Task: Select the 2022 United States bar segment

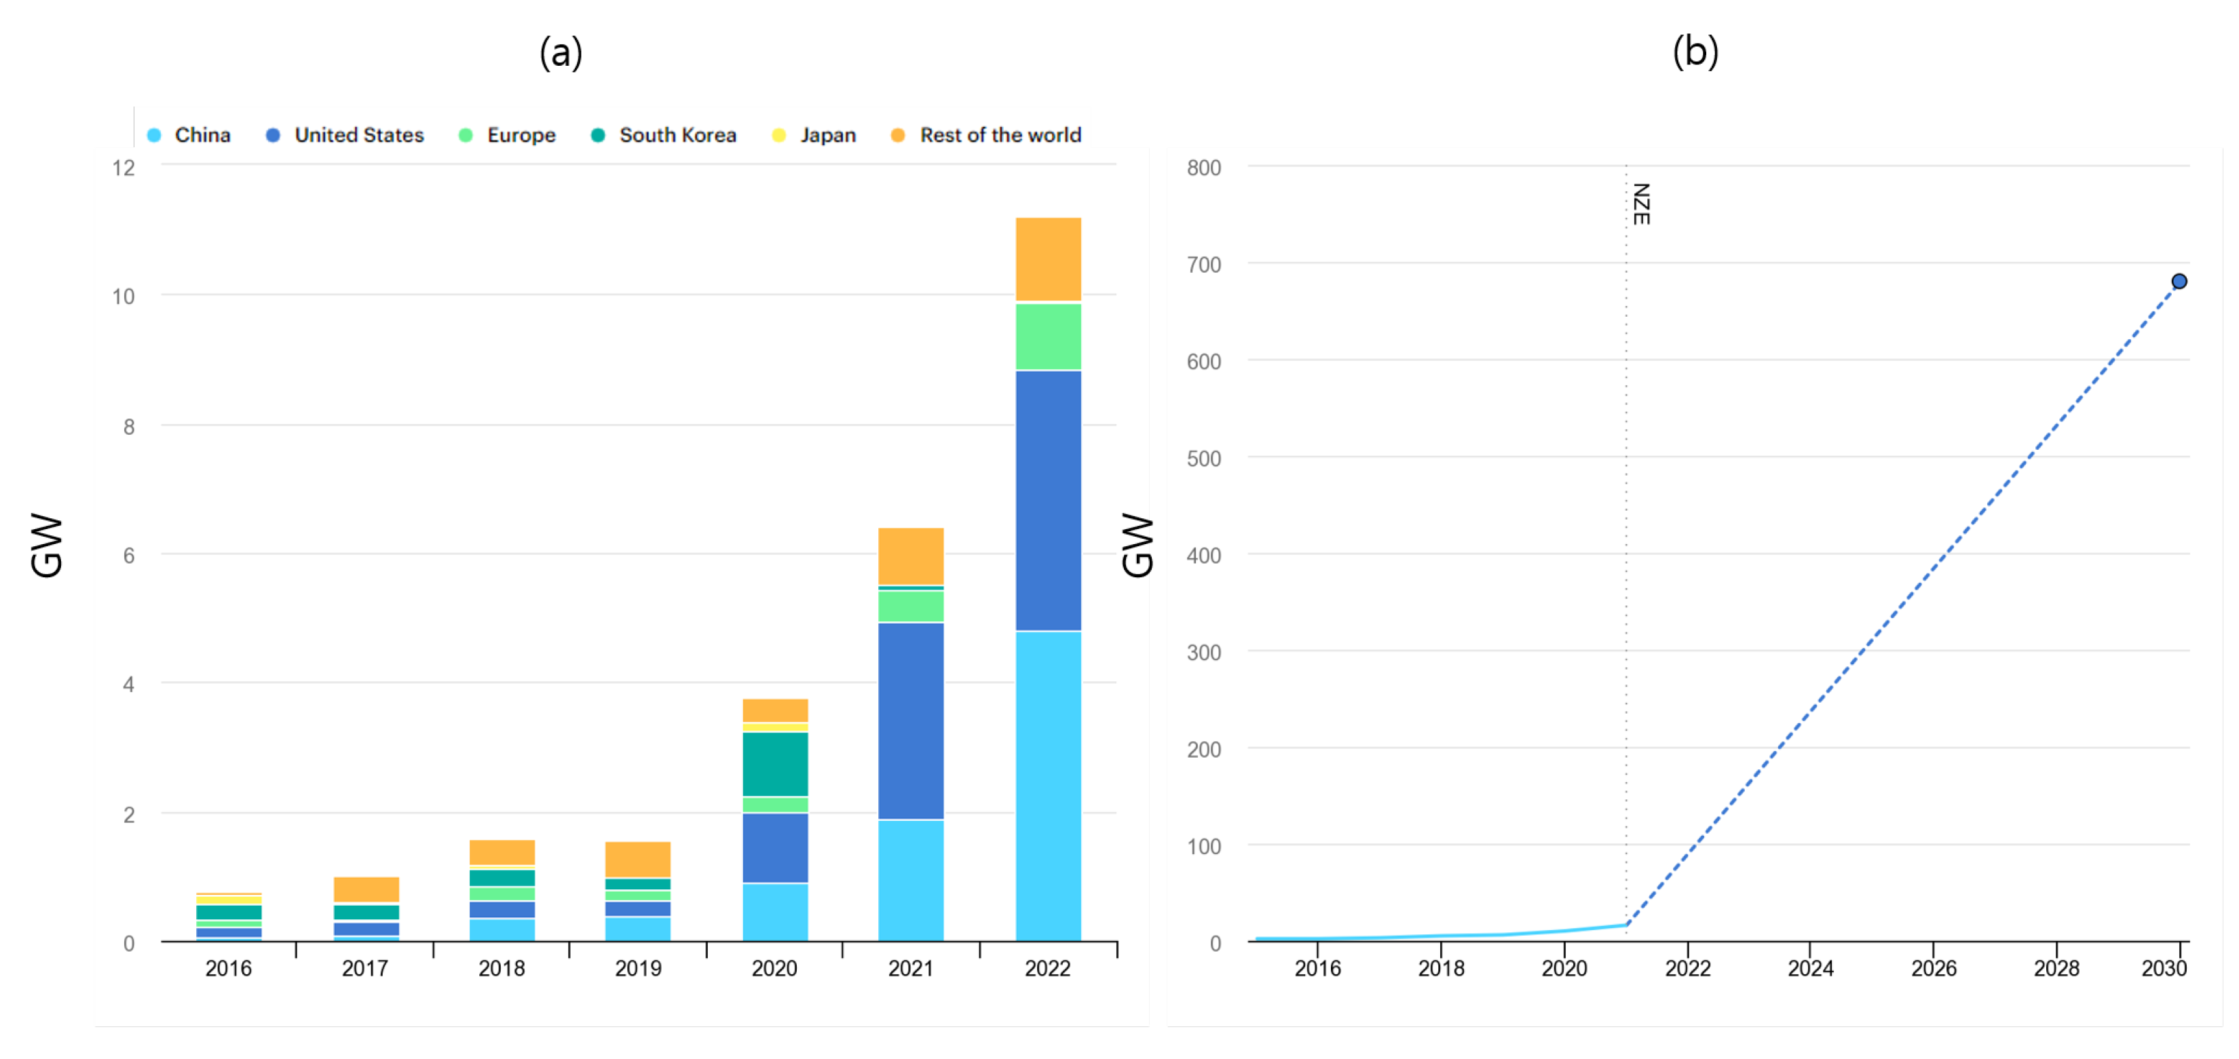Action: [1048, 501]
